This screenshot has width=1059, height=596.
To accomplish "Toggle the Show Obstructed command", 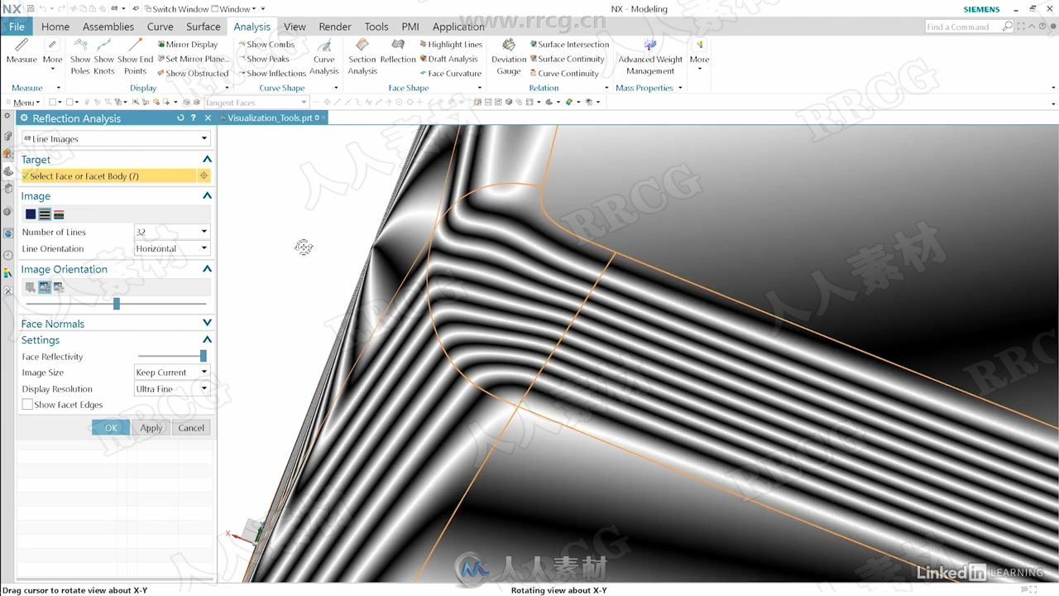I will click(x=193, y=73).
